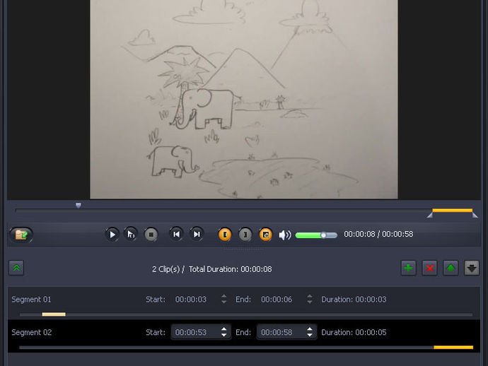Decrease Segment 02 end time with down arrow
Viewport: 488px width, 366px height.
coord(310,335)
